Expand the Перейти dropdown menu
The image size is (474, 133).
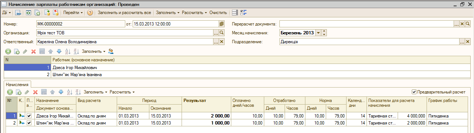coord(73,13)
